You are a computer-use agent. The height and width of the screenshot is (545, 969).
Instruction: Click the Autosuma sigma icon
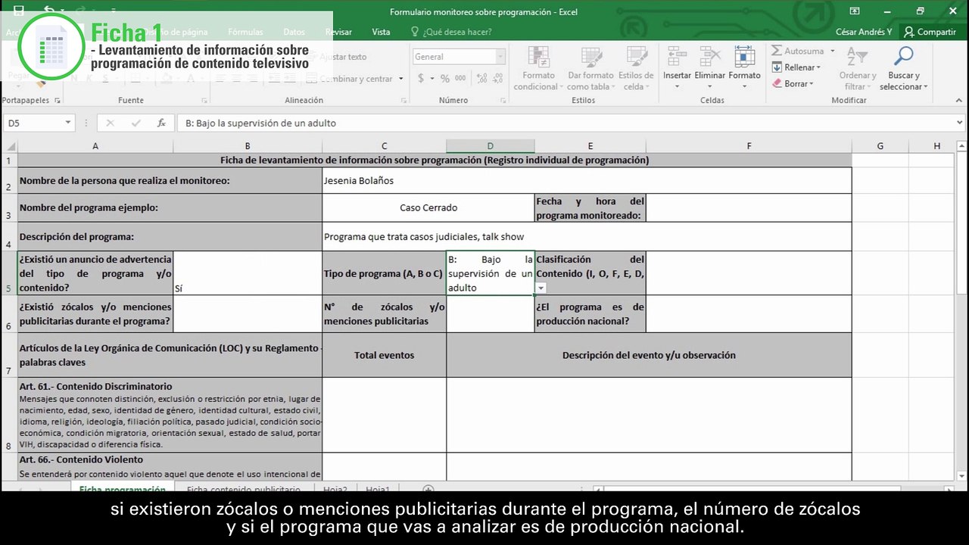tap(777, 51)
